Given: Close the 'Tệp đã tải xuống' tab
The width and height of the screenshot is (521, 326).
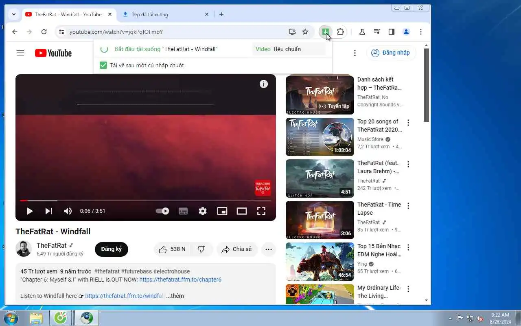Looking at the screenshot, I should tap(206, 14).
